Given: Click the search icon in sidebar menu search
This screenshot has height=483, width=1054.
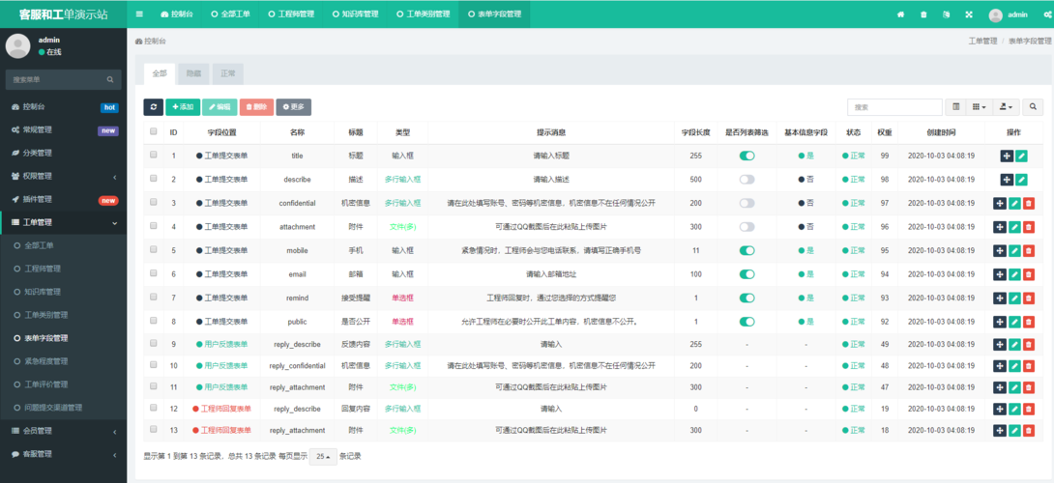Looking at the screenshot, I should [110, 79].
